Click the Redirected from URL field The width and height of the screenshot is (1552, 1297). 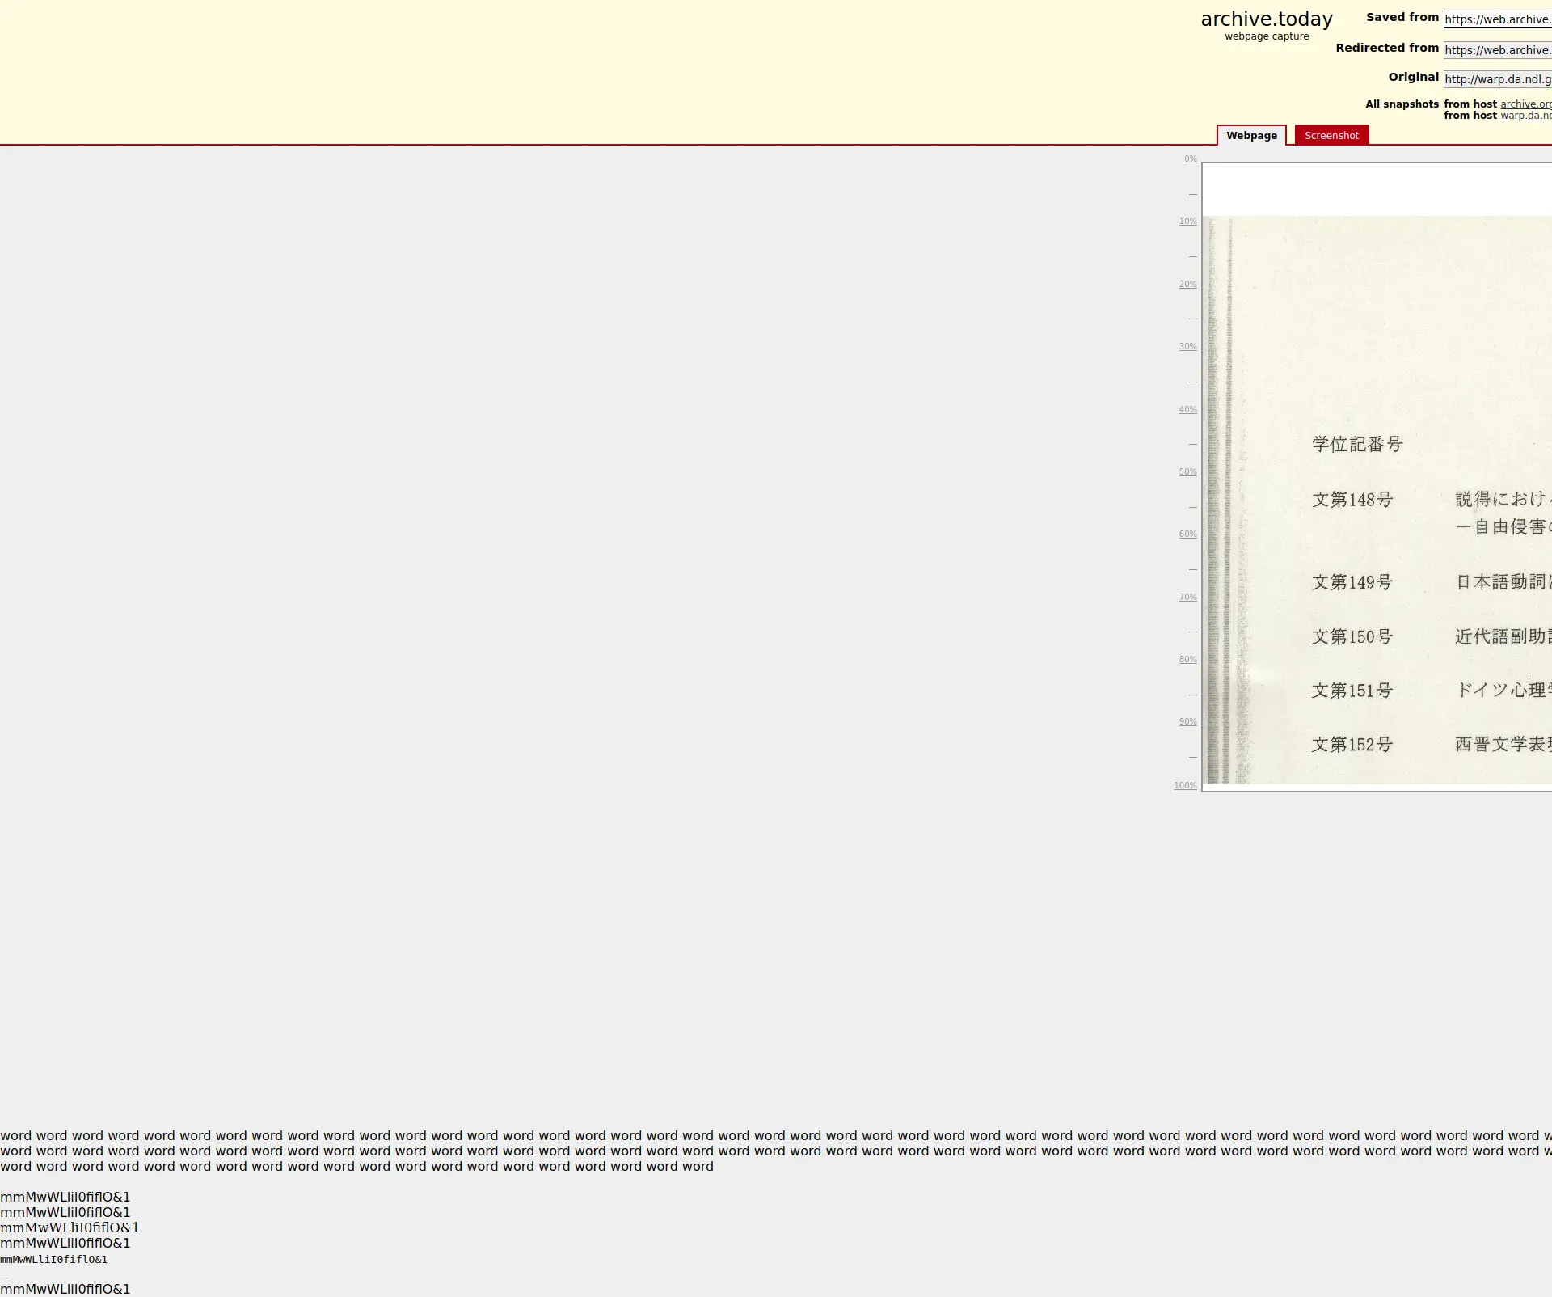[1497, 50]
